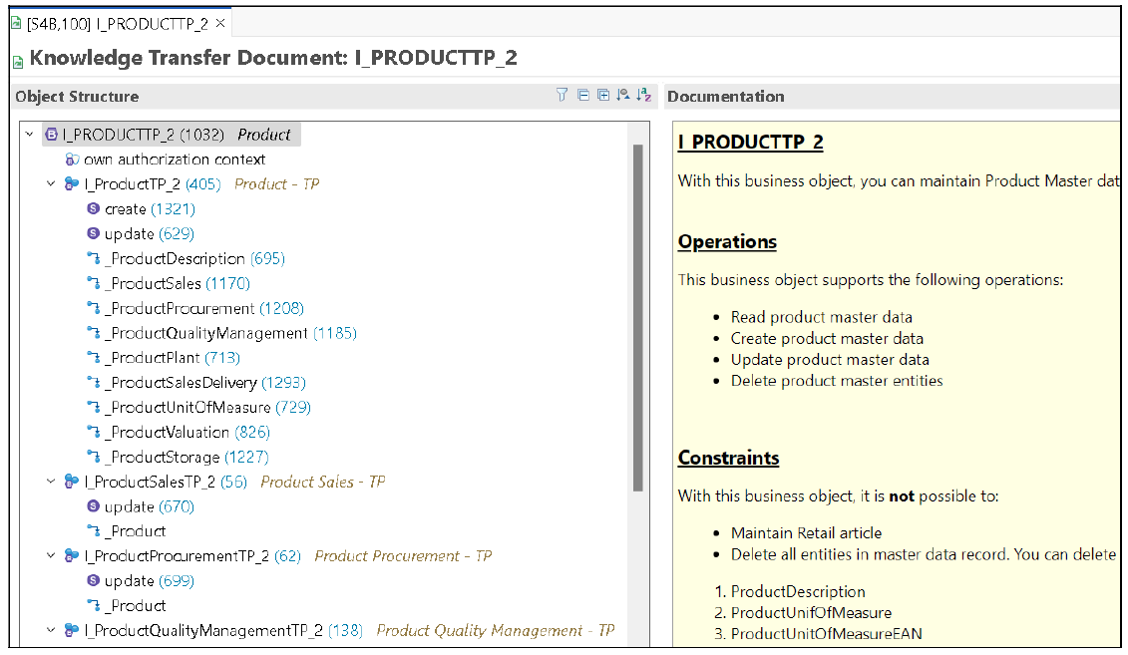
Task: Expand the I_ProductQualityManagementTP_2 node
Action: (x=51, y=630)
